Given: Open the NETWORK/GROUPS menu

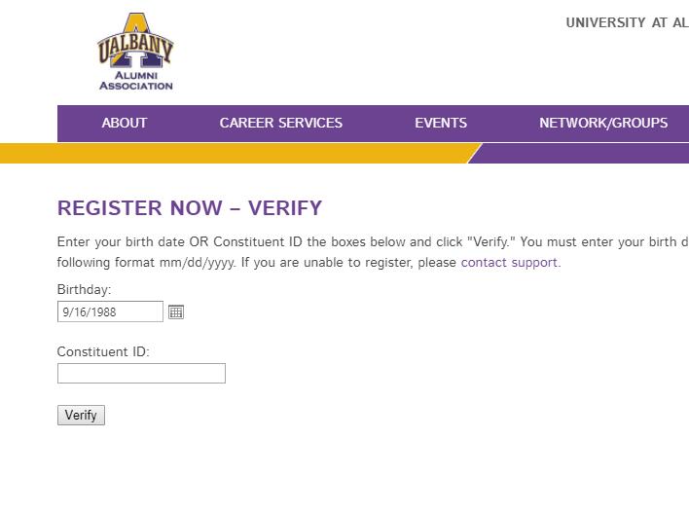Looking at the screenshot, I should pyautogui.click(x=603, y=123).
